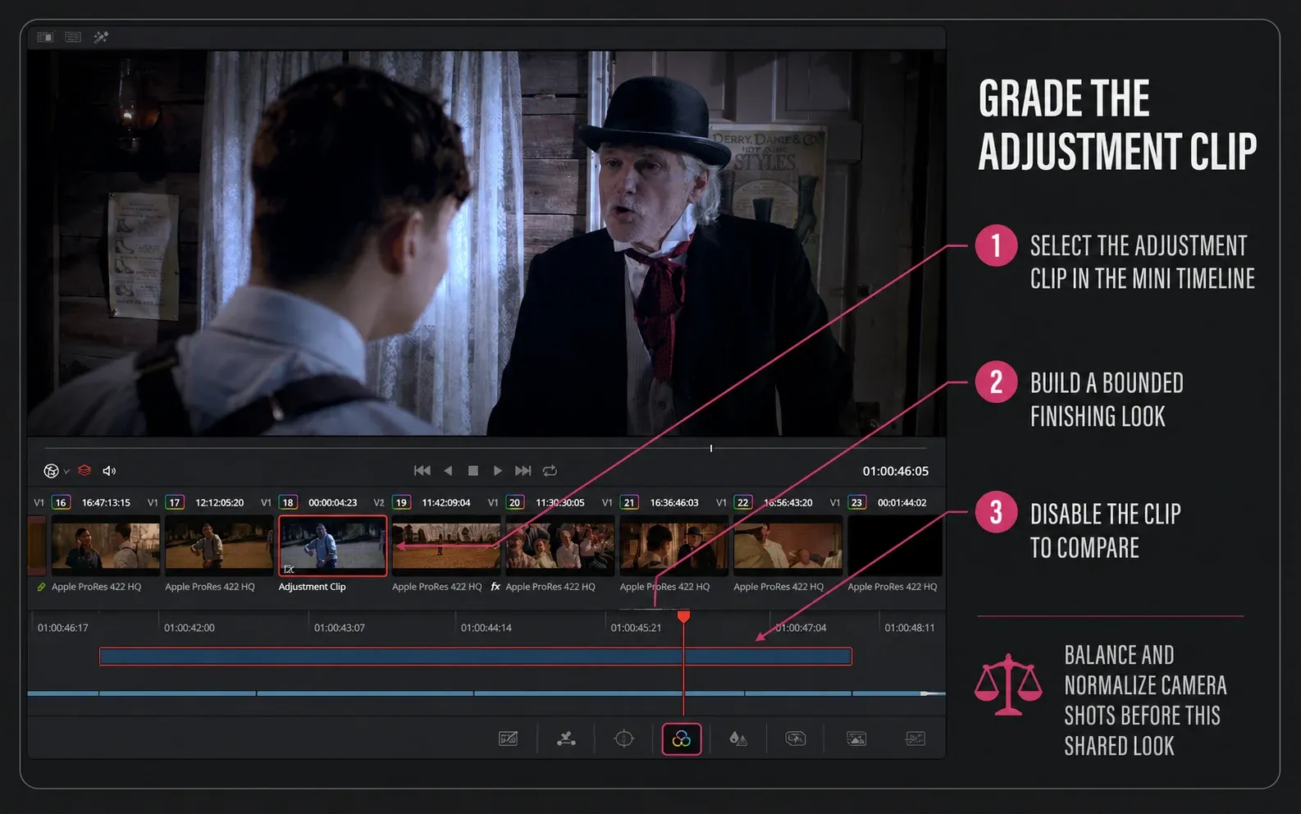This screenshot has width=1301, height=814.
Task: Click the viewer overlay mode icon
Action: tap(51, 471)
